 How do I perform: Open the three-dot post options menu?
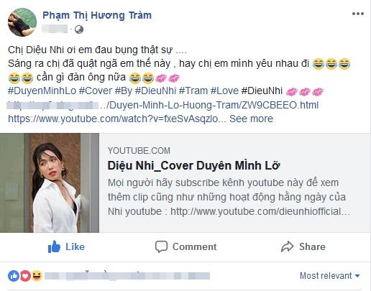[358, 14]
